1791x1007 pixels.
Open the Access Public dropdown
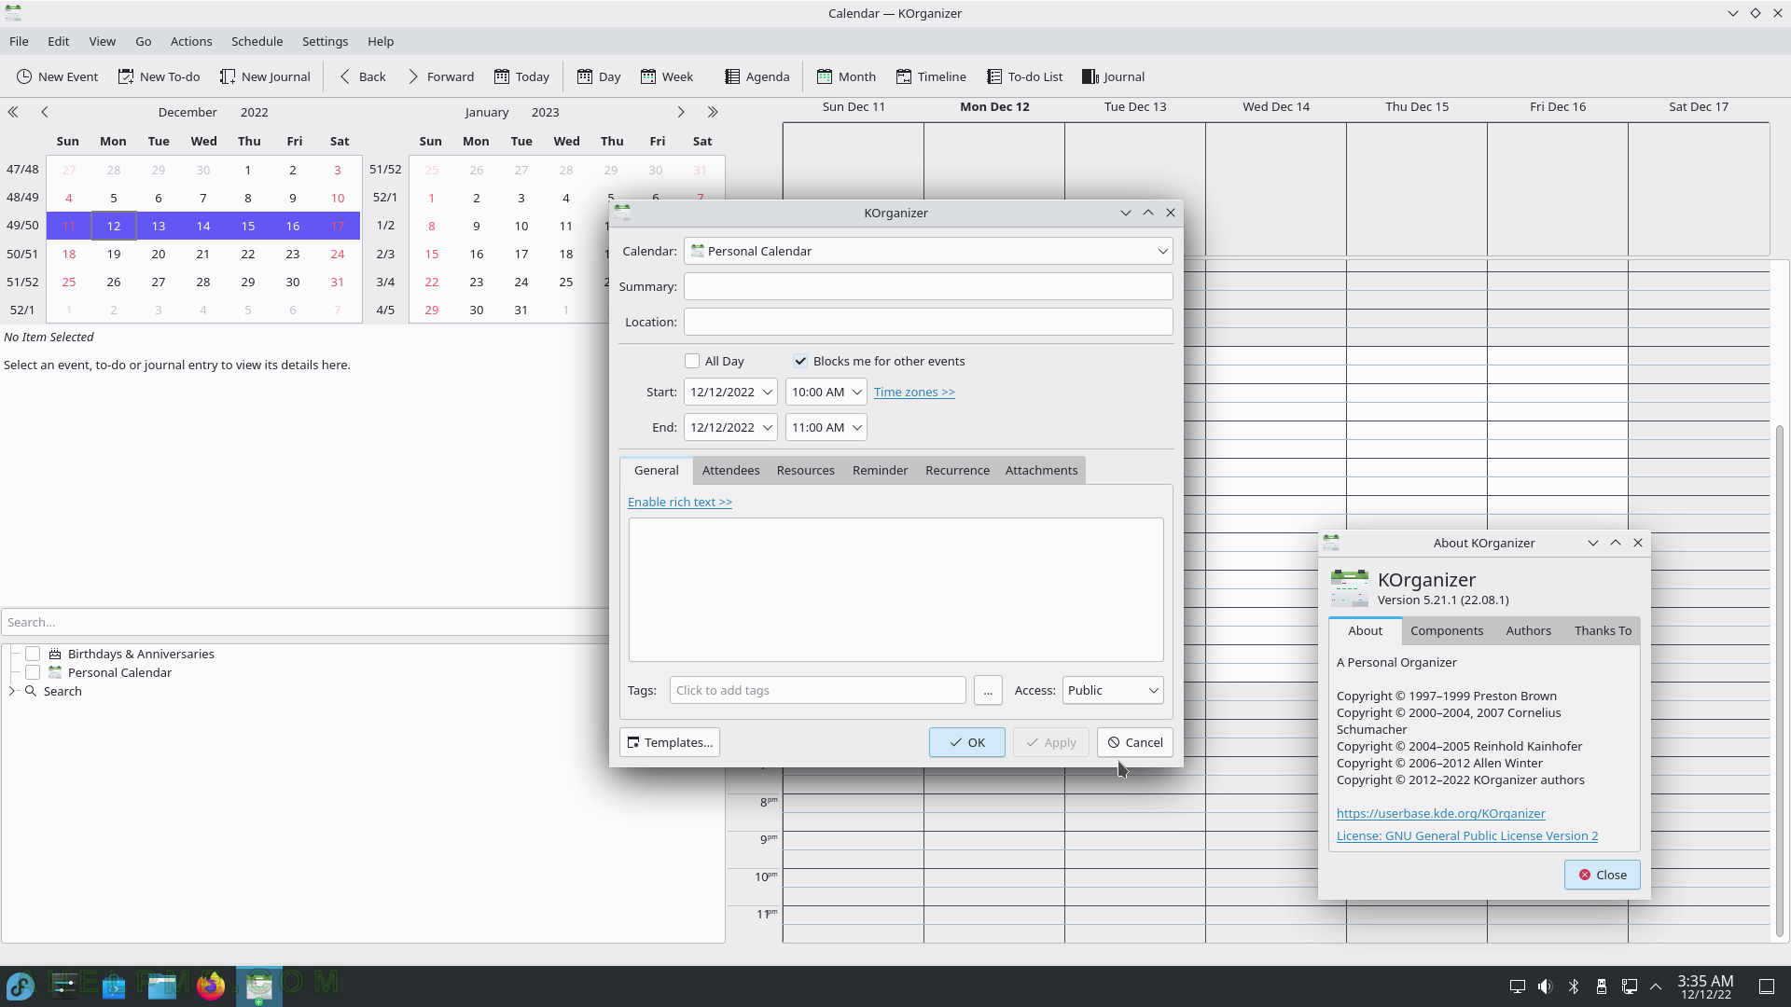(1113, 690)
